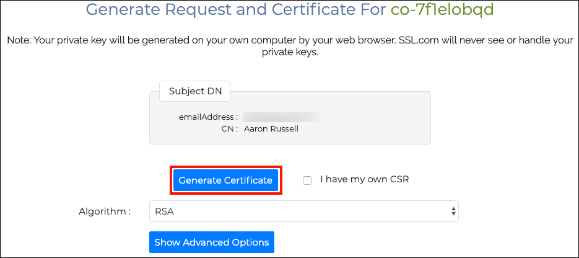This screenshot has width=579, height=258.
Task: Click the blurred emailAddress value
Action: [x=281, y=117]
